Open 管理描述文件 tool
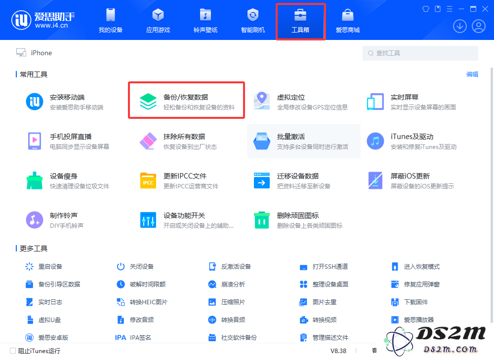Screen dimensions: 494x358 click(x=324, y=338)
